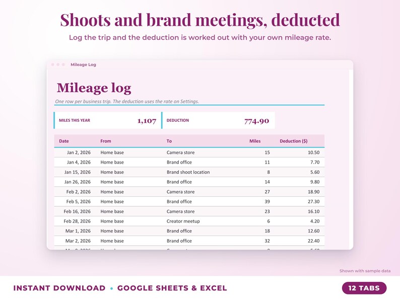Click the Feb 16, 2026 date cell
The width and height of the screenshot is (400, 300).
pyautogui.click(x=77, y=211)
